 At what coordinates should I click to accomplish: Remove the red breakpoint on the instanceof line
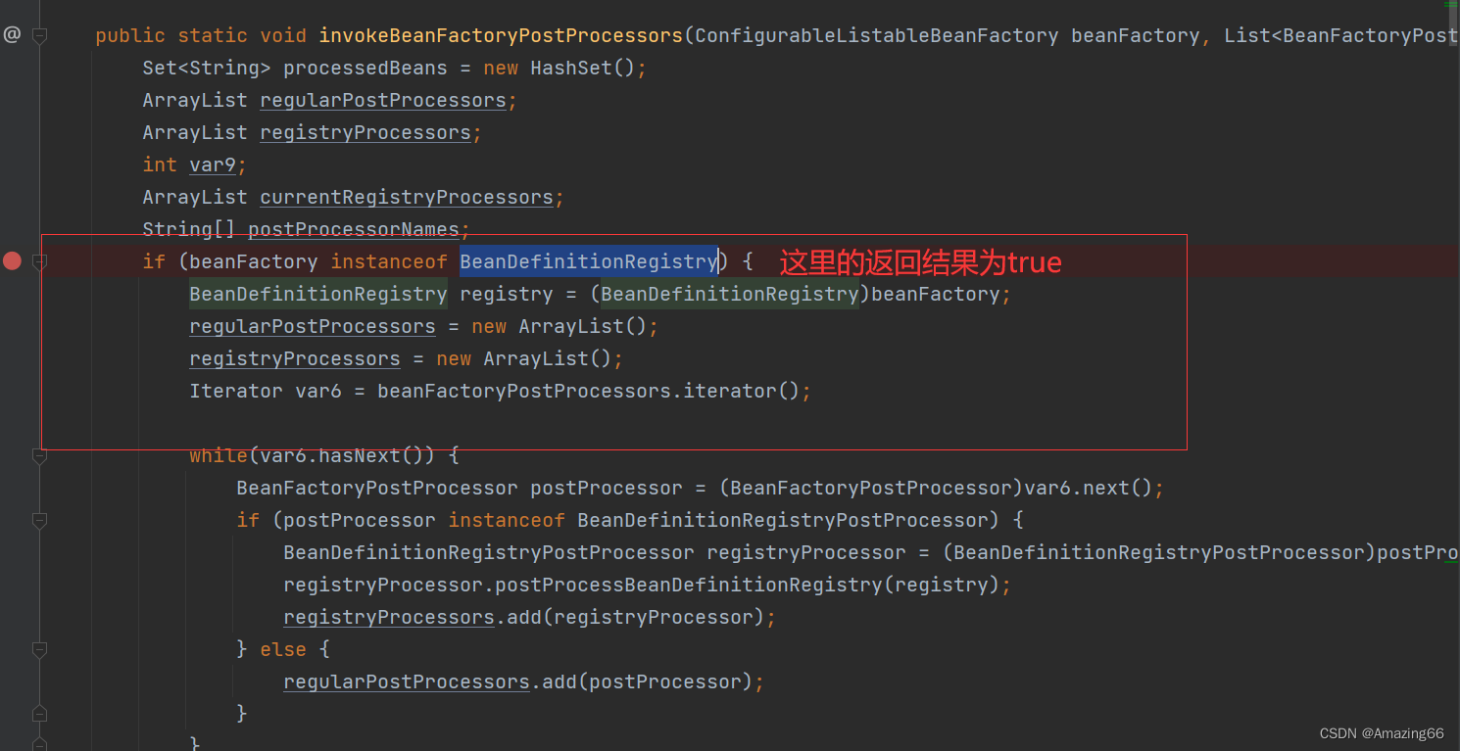[x=12, y=260]
